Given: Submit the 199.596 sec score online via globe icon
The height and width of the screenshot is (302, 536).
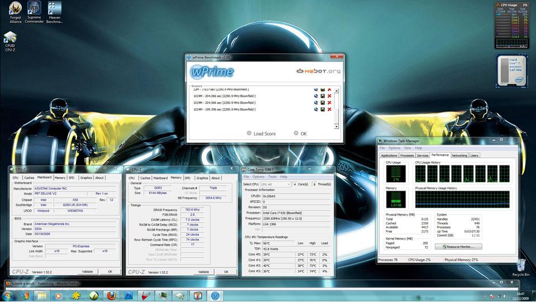Looking at the screenshot, I should (316, 109).
